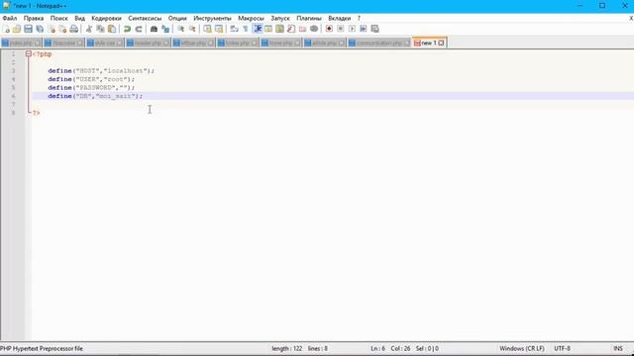Viewport: 634px width, 356px height.
Task: Open the Файл menu
Action: (10, 18)
